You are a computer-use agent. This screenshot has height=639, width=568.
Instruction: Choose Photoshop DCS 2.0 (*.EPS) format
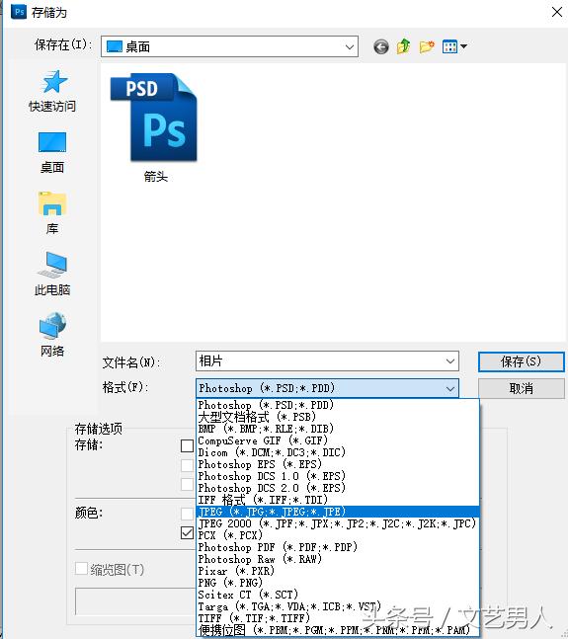(338, 488)
